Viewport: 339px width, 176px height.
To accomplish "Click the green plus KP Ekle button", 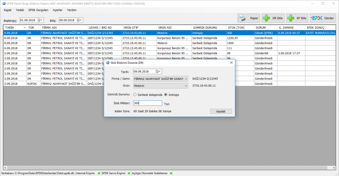I will click(x=297, y=18).
